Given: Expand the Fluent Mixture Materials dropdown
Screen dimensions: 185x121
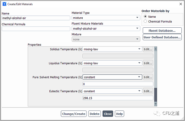Looking at the screenshot, I should tap(106, 29).
